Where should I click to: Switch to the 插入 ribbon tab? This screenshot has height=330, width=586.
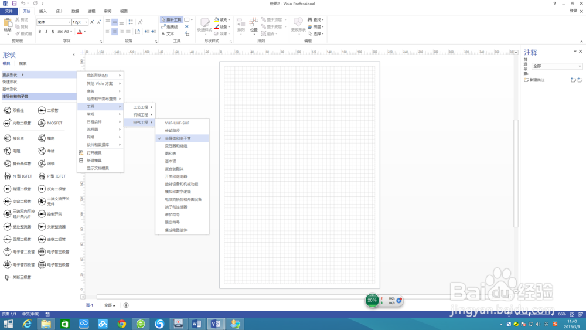(43, 11)
